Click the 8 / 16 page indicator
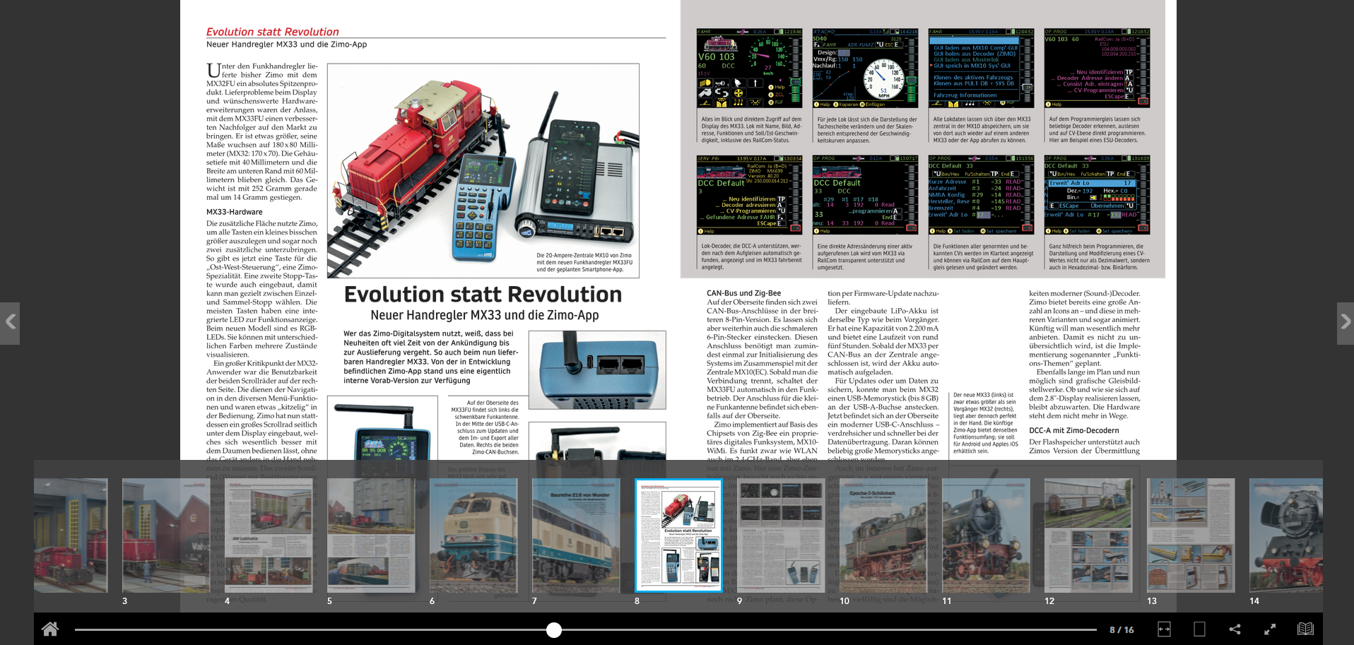This screenshot has height=645, width=1354. [1122, 629]
